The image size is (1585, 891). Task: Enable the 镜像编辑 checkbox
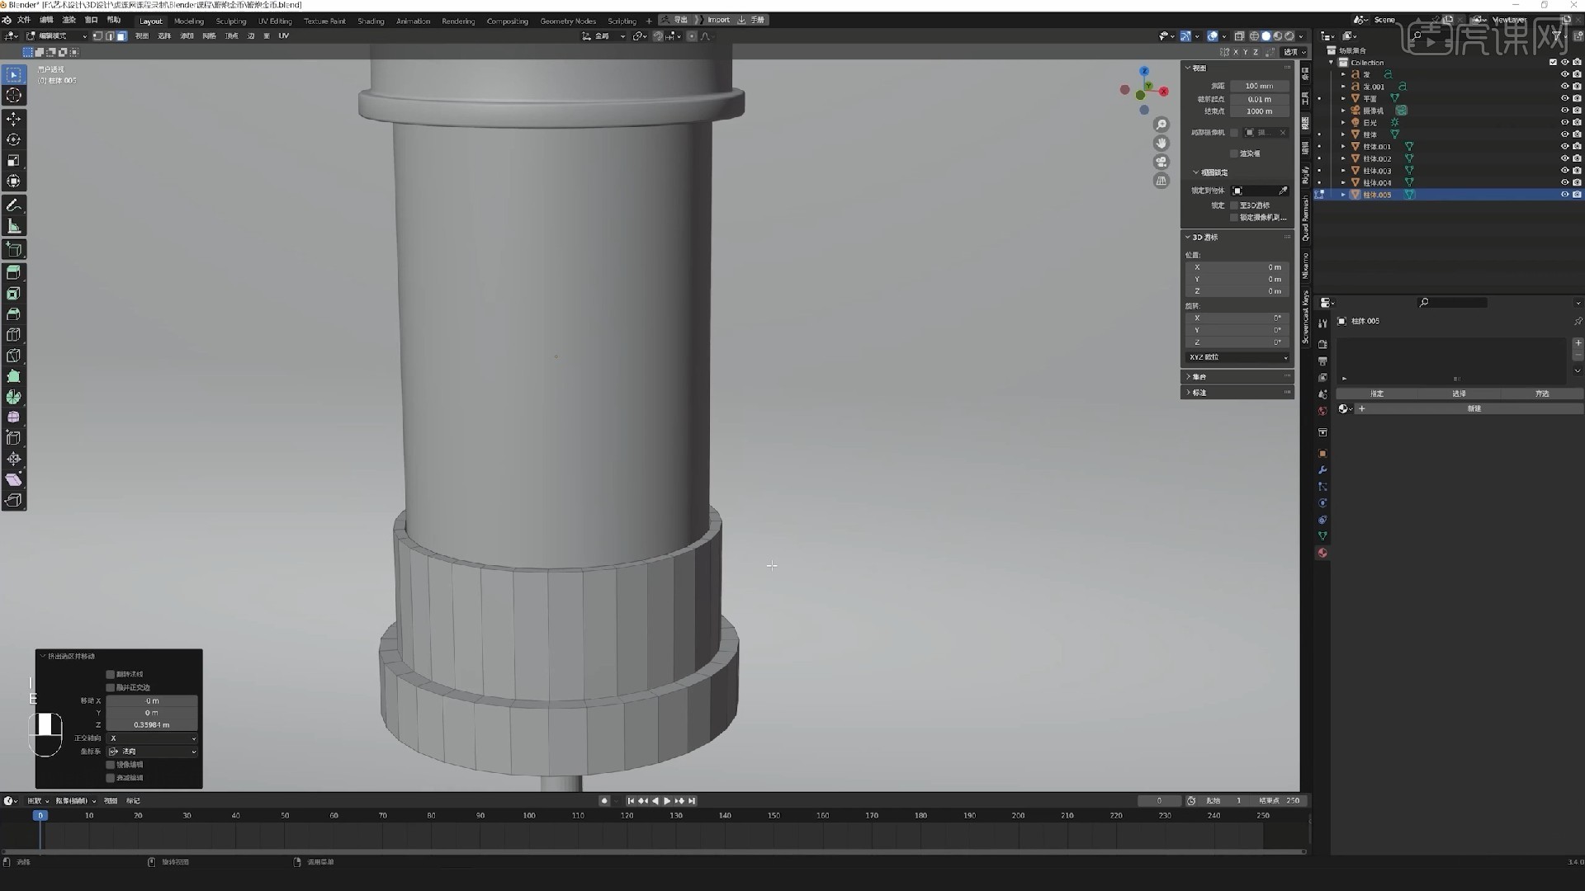click(110, 765)
